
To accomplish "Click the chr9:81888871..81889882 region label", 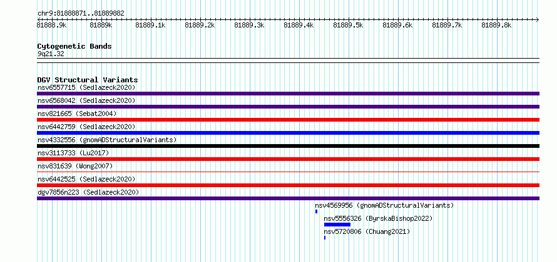I will coord(81,14).
